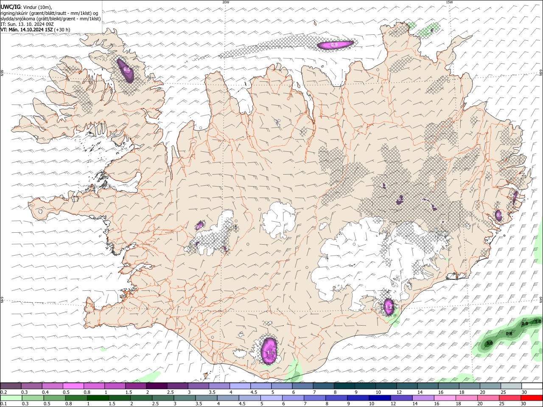Select the purple 0.6 cell in the Westfjords

[126, 71]
